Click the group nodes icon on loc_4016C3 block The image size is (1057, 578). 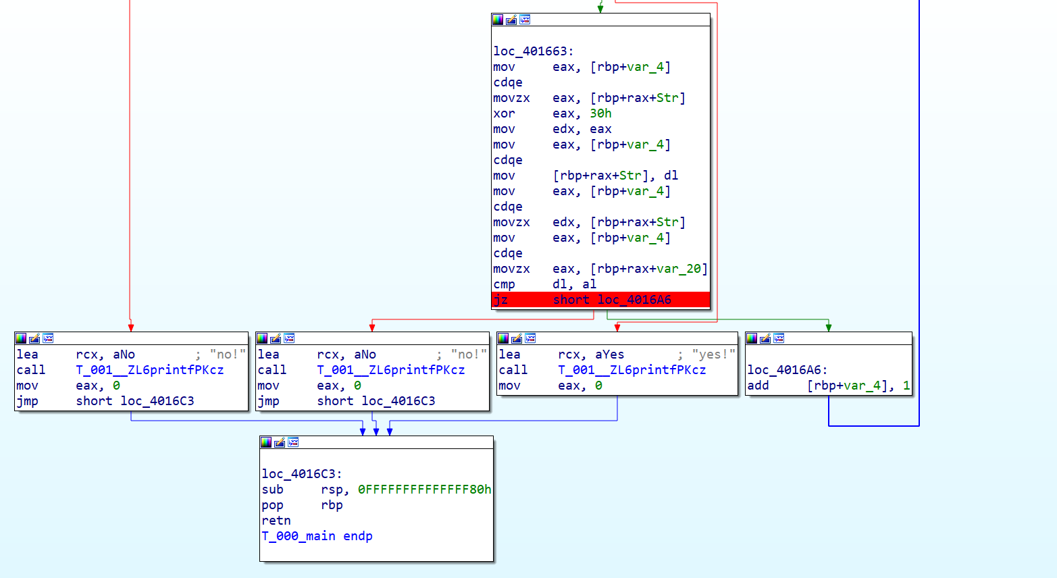(293, 442)
